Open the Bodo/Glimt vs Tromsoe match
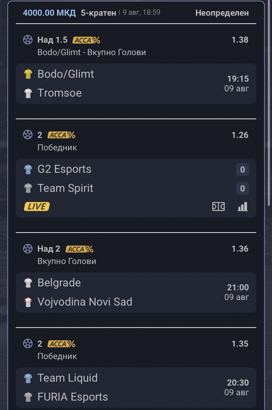The height and width of the screenshot is (410, 272). (136, 84)
